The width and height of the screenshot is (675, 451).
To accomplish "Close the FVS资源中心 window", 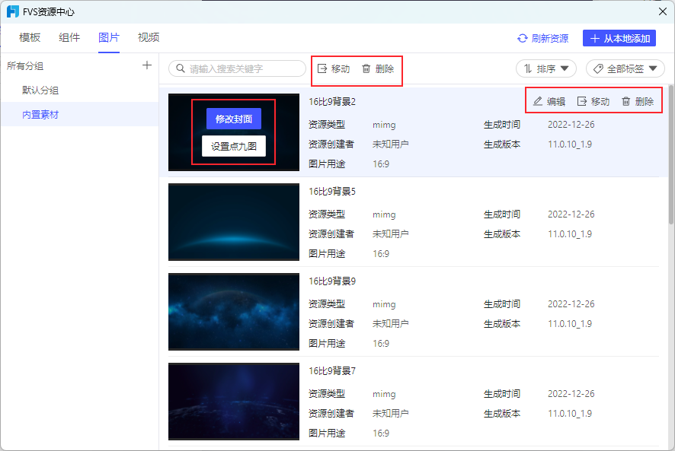I will (663, 11).
